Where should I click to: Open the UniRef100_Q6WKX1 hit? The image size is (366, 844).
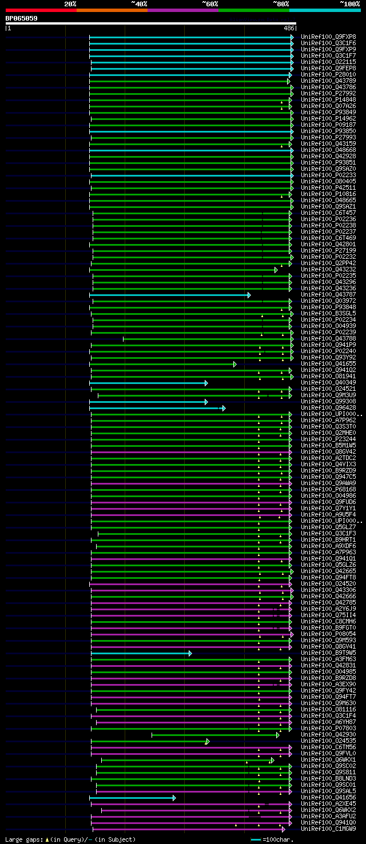pos(328,759)
